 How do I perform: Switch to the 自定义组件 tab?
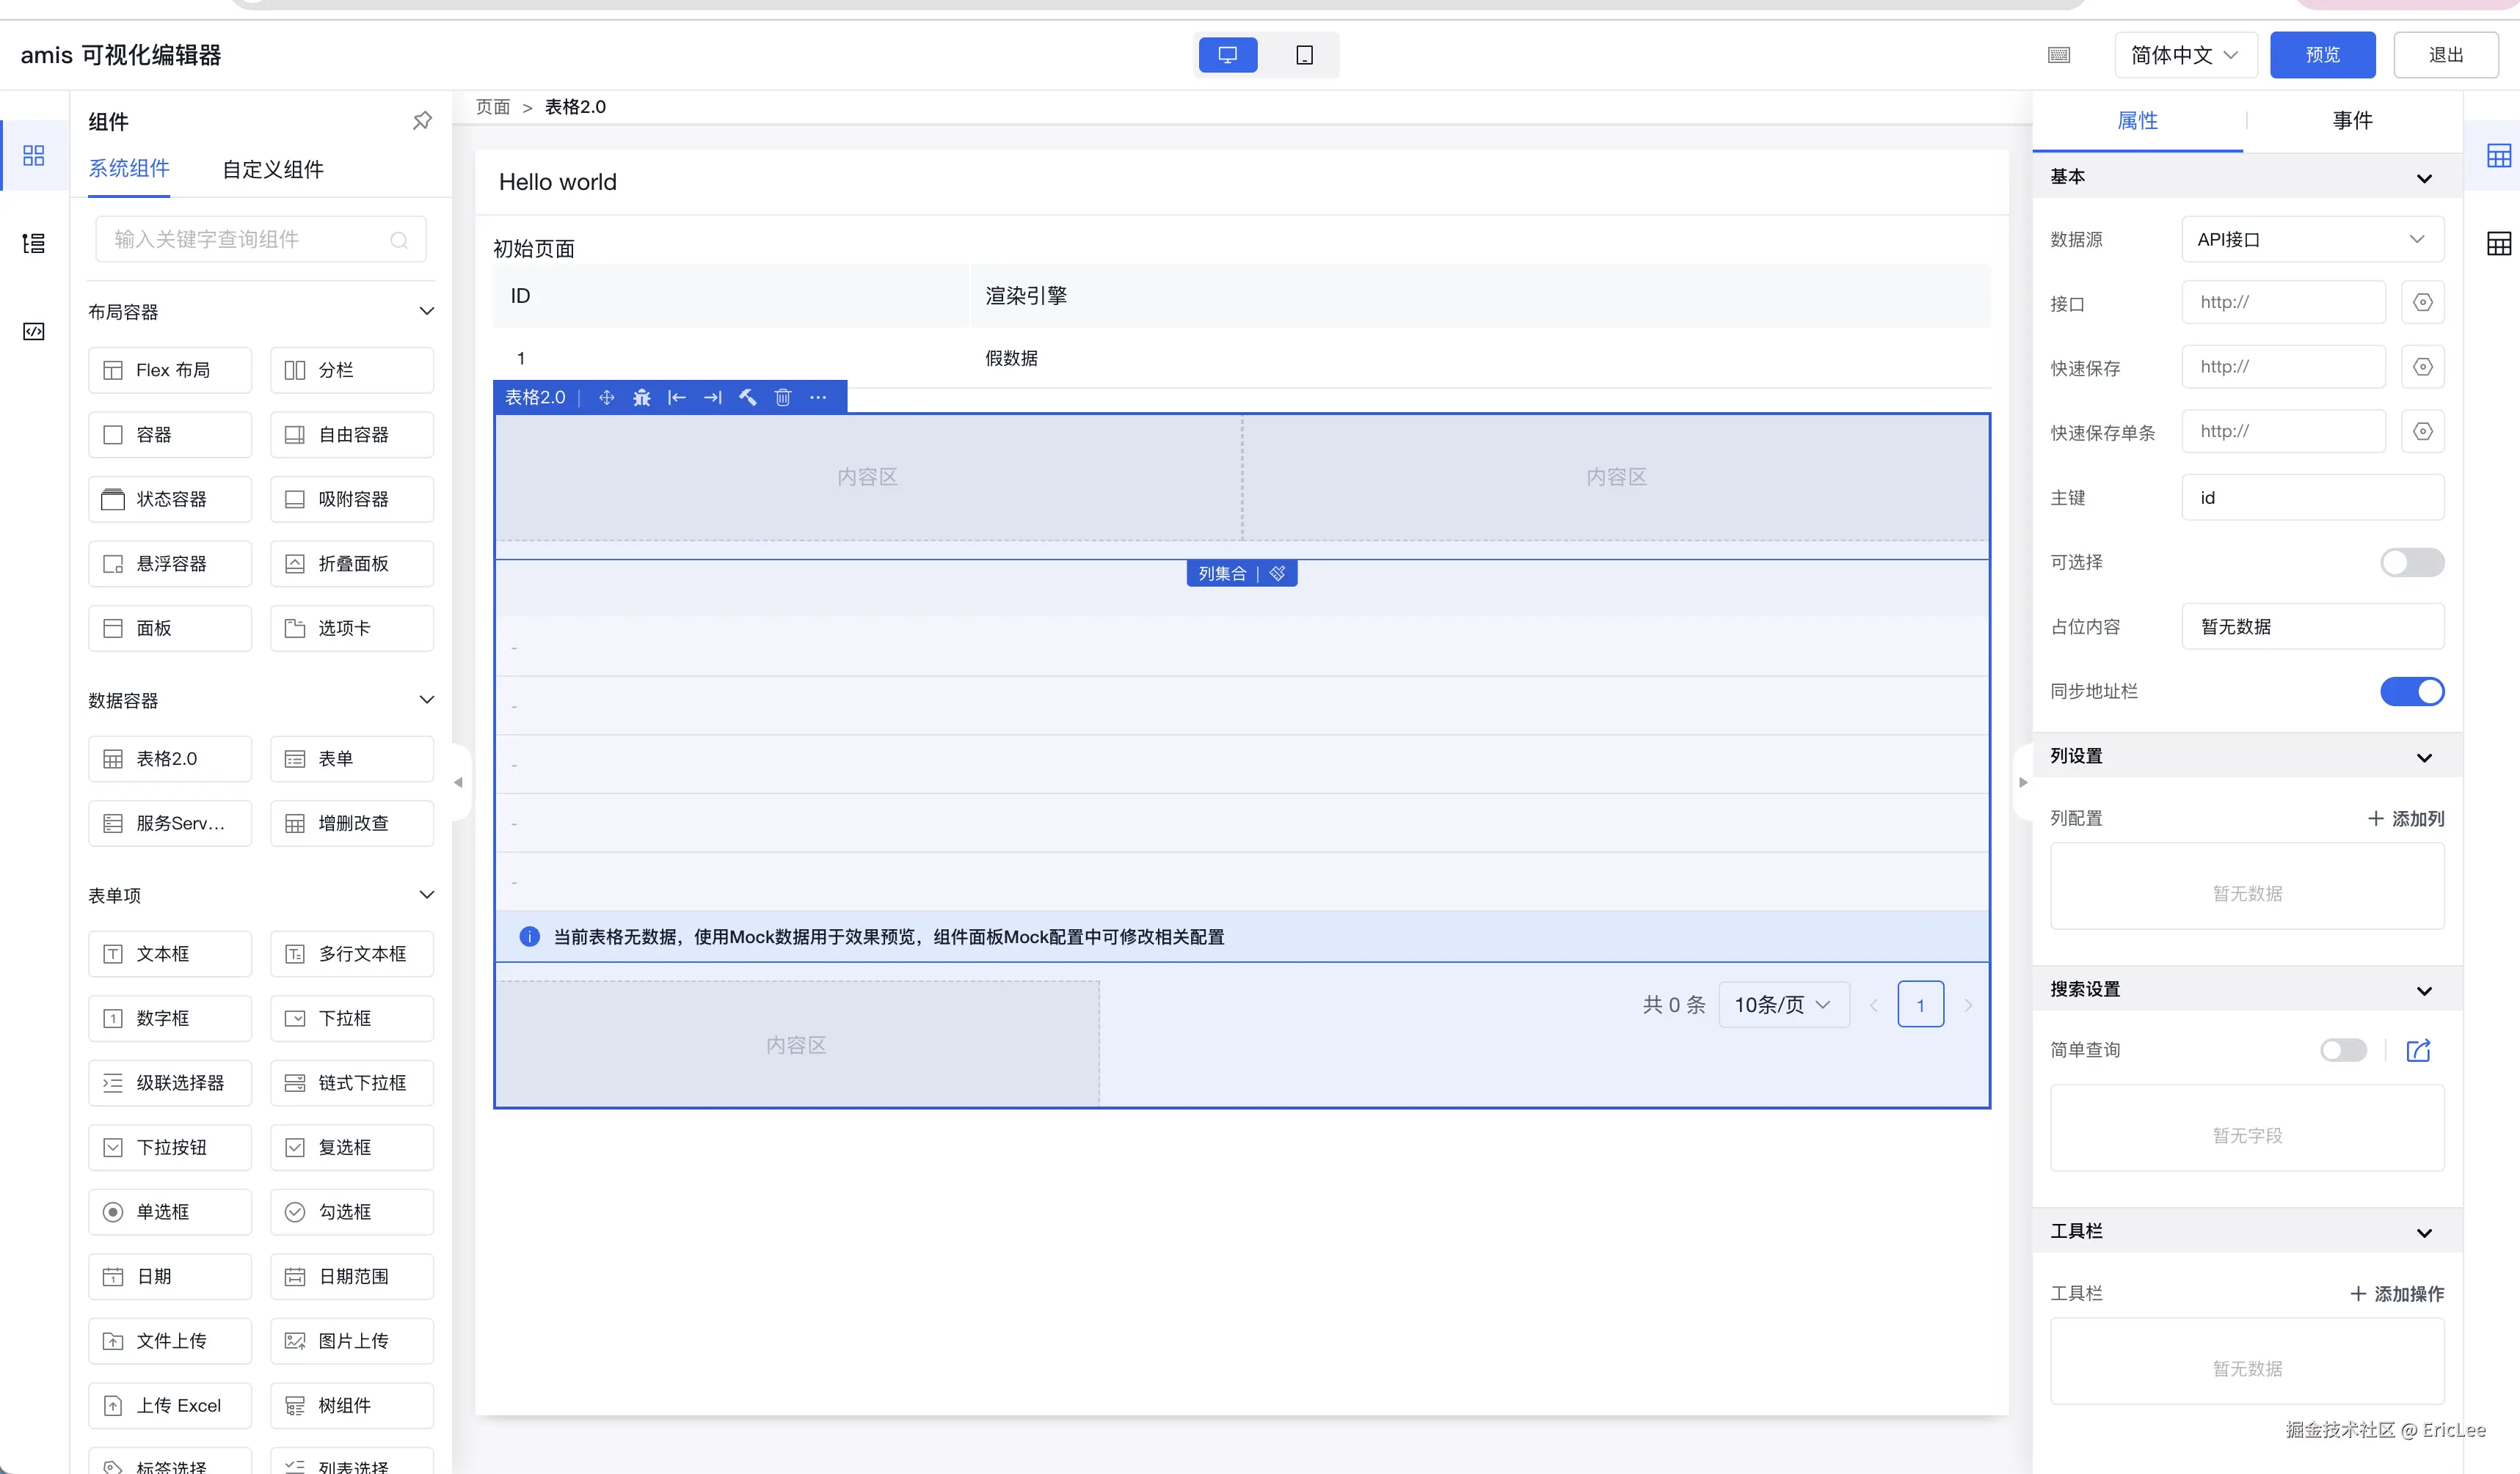coord(273,170)
